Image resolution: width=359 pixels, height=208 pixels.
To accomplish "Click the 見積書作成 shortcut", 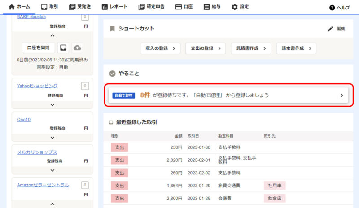I will coord(251,48).
